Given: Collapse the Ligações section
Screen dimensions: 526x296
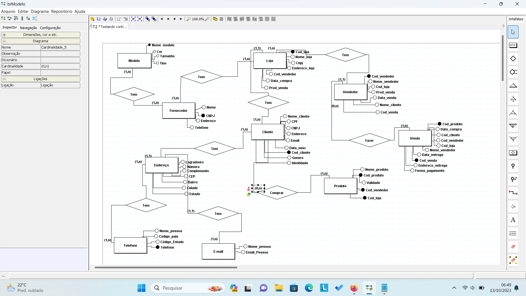Looking at the screenshot, I should tap(4, 79).
